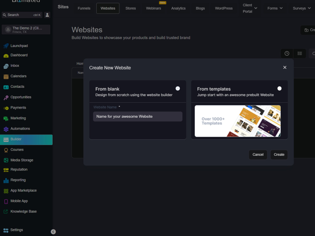Screen dimensions: 315x236
Task: Open the Automations section
Action: 21,128
